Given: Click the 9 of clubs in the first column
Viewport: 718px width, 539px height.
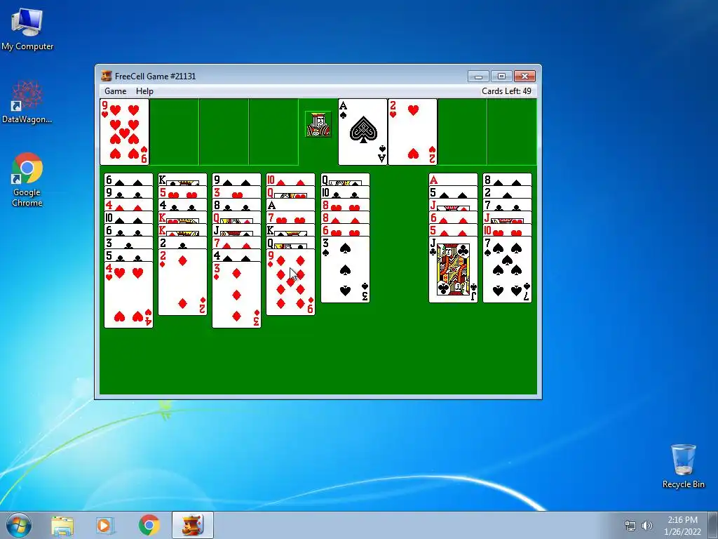Looking at the screenshot, I should tap(129, 192).
